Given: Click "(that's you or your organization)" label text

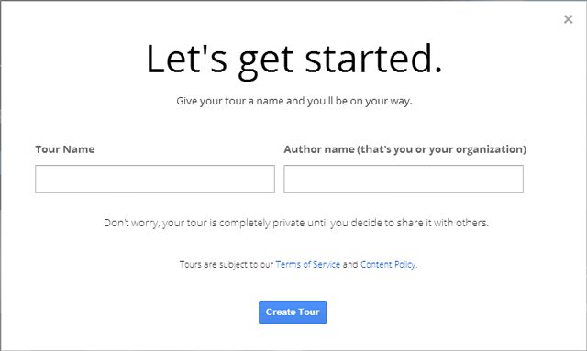Looking at the screenshot, I should point(442,149).
